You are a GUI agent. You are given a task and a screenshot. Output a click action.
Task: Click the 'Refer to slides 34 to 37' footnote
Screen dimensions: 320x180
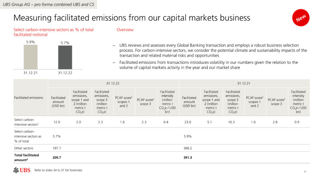coord(58,170)
